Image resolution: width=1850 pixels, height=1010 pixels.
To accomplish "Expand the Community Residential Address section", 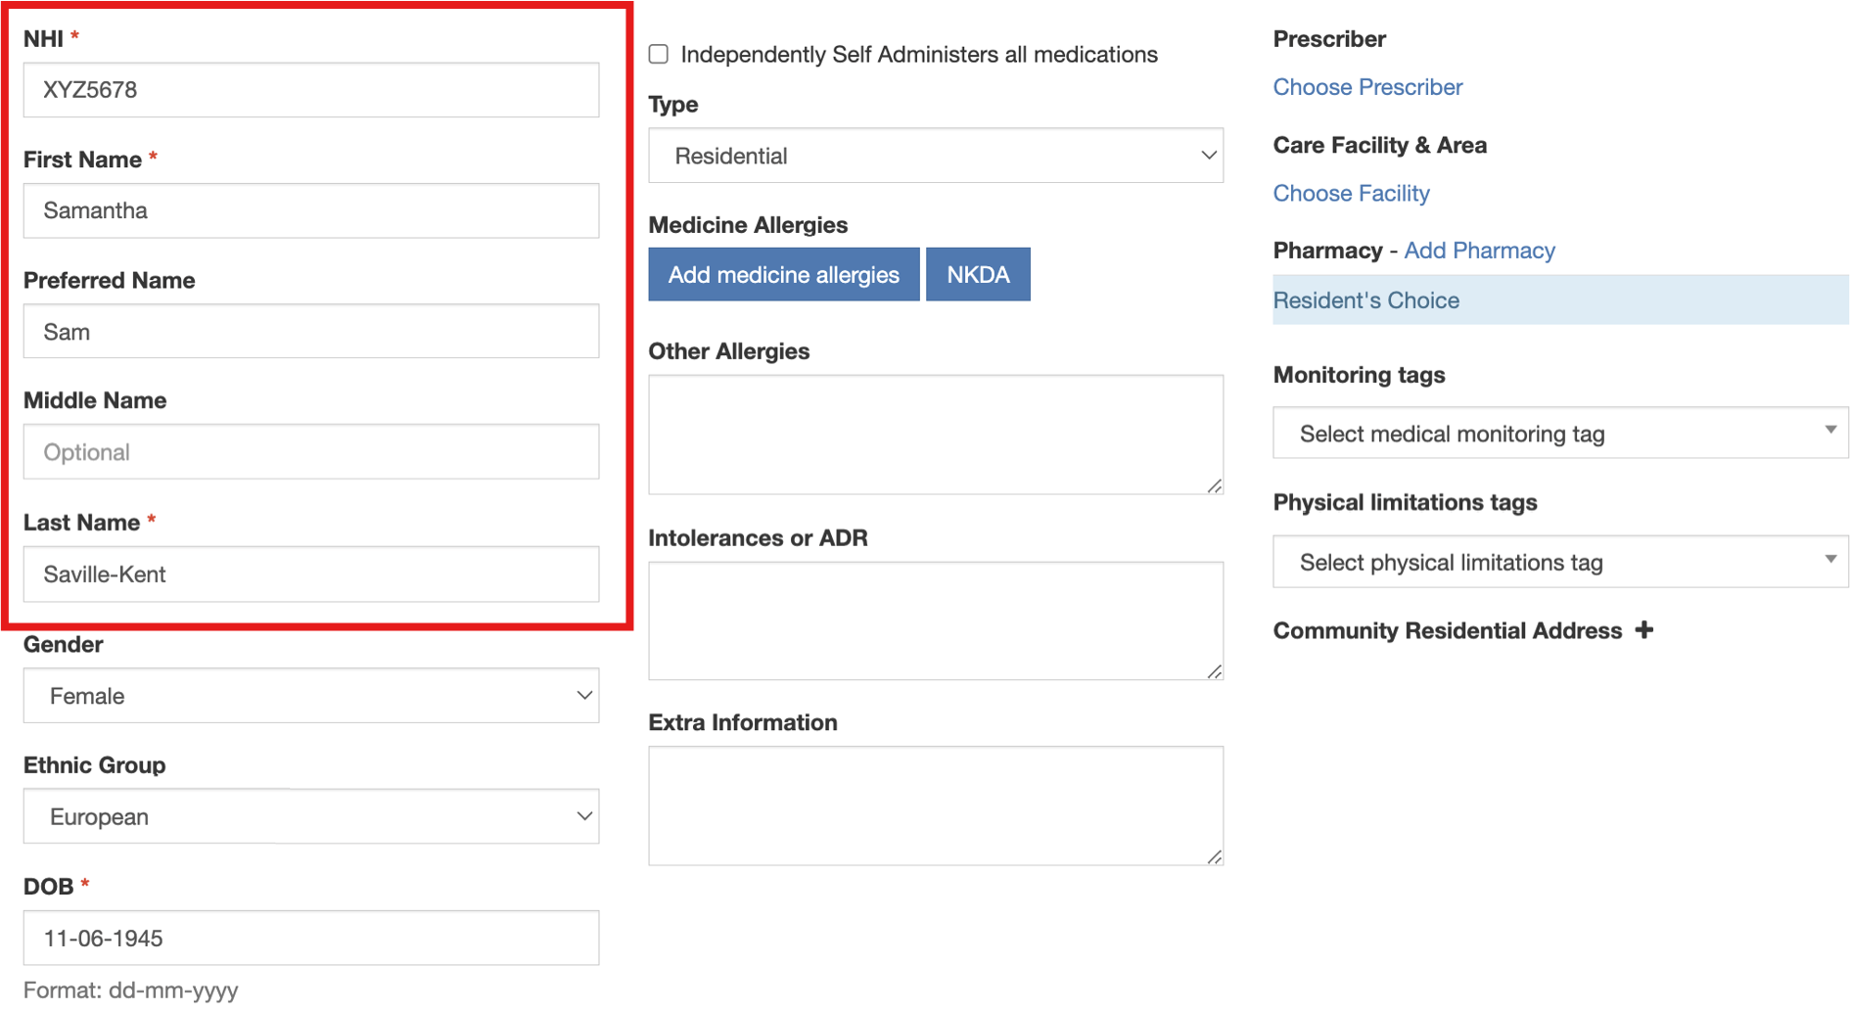I will [x=1644, y=630].
